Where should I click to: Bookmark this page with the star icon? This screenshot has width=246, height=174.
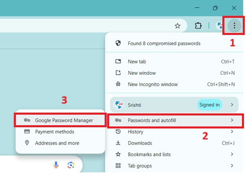[x=178, y=26]
